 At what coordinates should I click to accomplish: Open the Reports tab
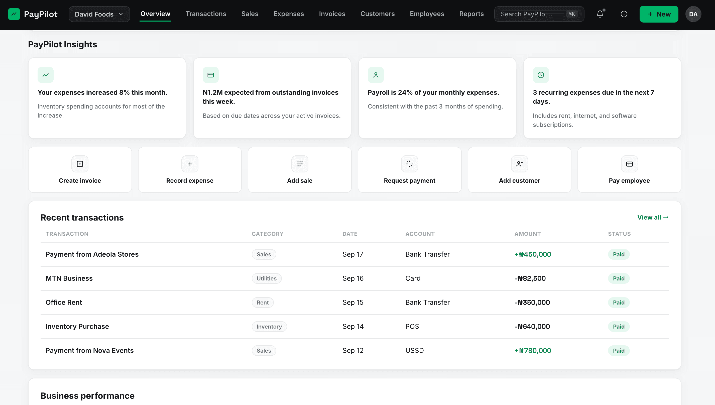[x=471, y=14]
